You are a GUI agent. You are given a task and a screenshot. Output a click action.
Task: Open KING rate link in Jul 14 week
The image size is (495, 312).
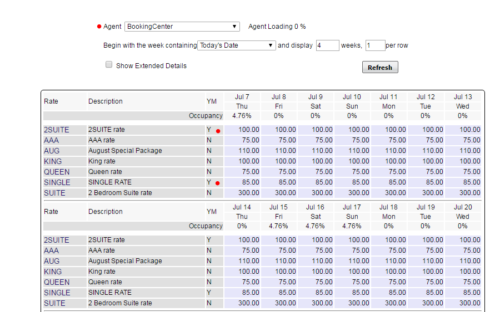[x=53, y=272]
